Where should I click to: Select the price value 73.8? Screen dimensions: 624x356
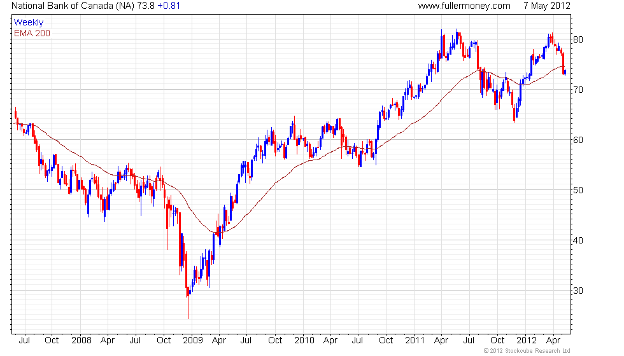pos(146,6)
